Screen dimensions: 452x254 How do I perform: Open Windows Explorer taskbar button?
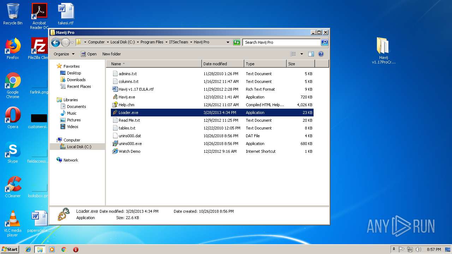click(40, 249)
